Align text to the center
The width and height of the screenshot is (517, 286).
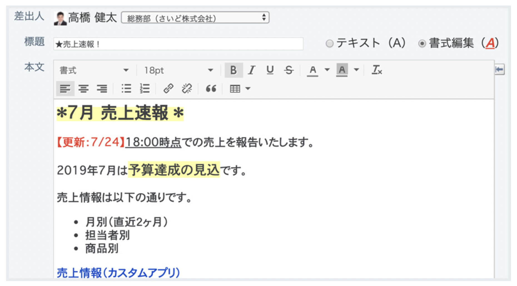click(83, 89)
